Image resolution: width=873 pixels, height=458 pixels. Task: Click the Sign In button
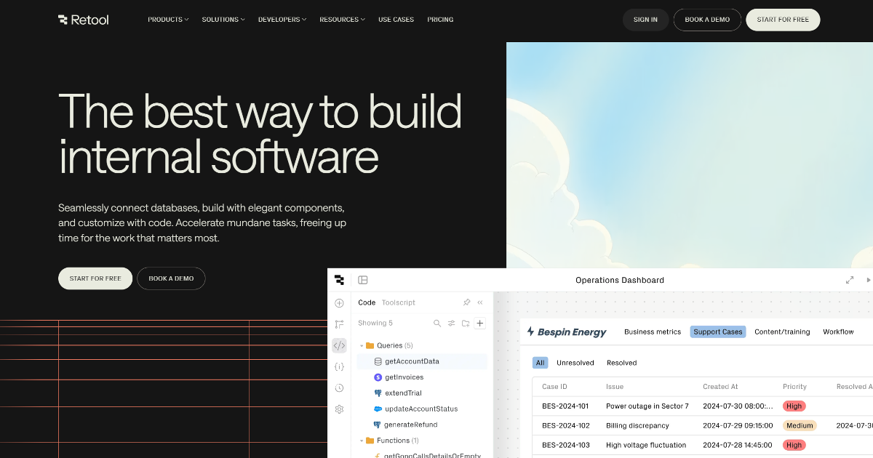[645, 20]
